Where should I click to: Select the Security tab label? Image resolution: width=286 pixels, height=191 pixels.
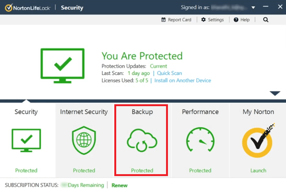tap(26, 112)
